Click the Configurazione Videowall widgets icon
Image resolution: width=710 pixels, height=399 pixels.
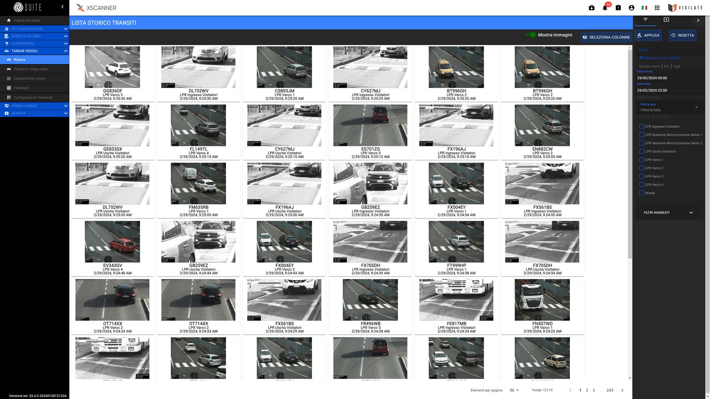pyautogui.click(x=9, y=98)
